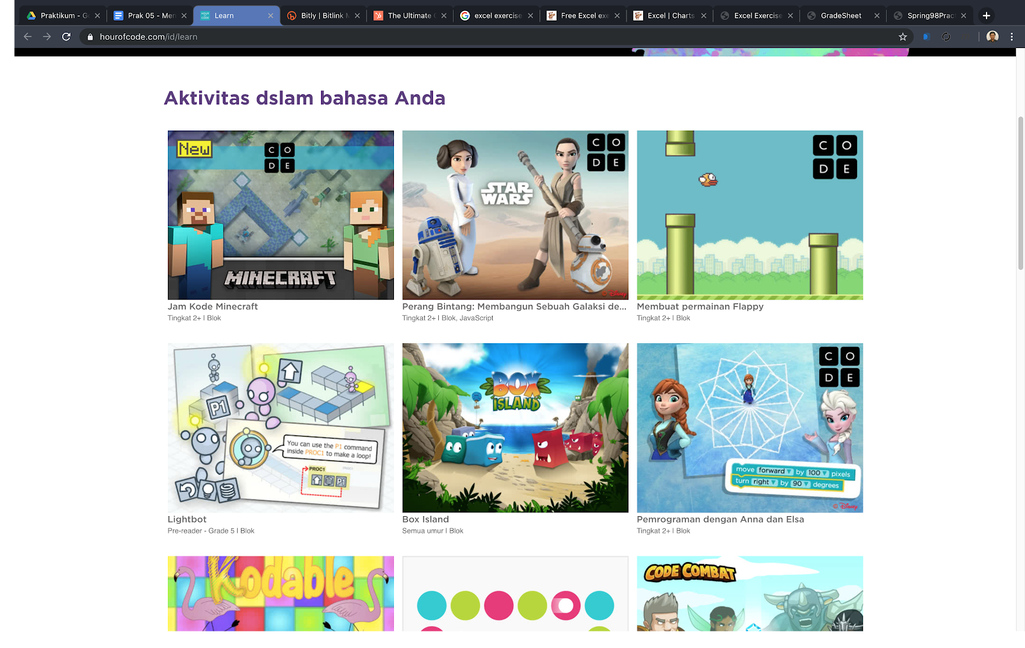Screen dimensions: 1025x648
Task: Open the colored dots activity thumbnail
Action: click(515, 594)
